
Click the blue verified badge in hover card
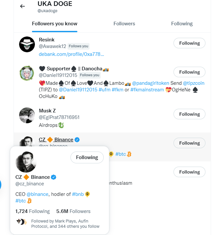(53, 177)
